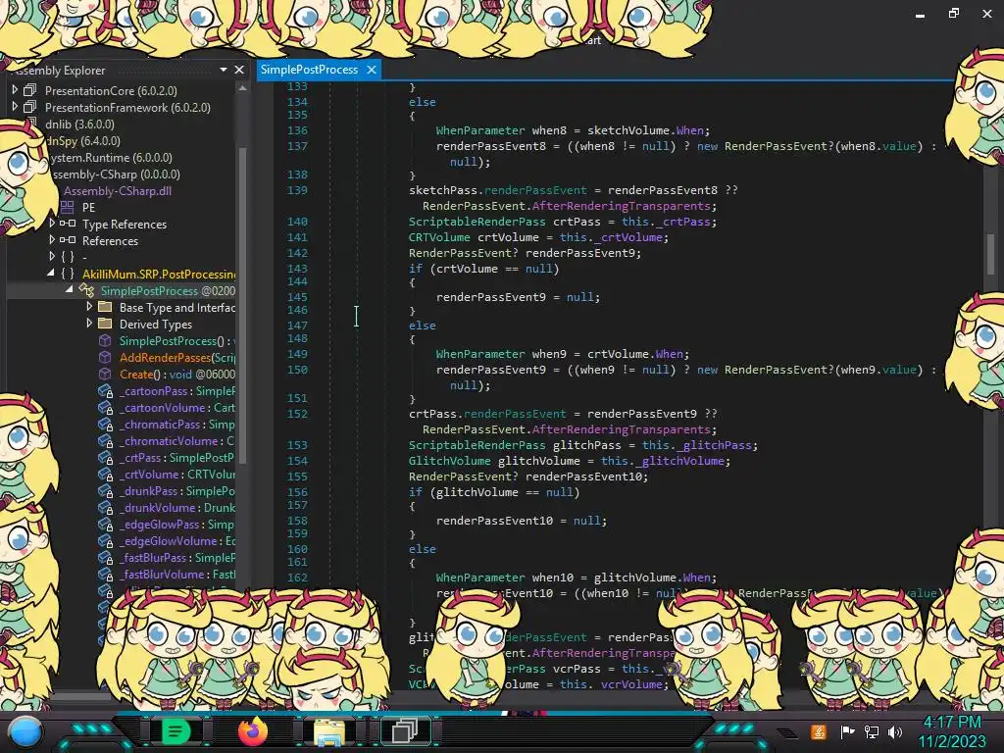The image size is (1004, 753).
Task: Close the SimplePostProcess tab
Action: pos(372,70)
